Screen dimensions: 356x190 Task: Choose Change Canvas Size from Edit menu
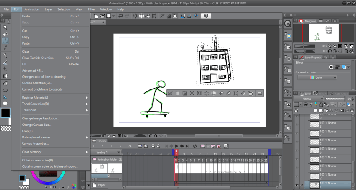(x=36, y=125)
